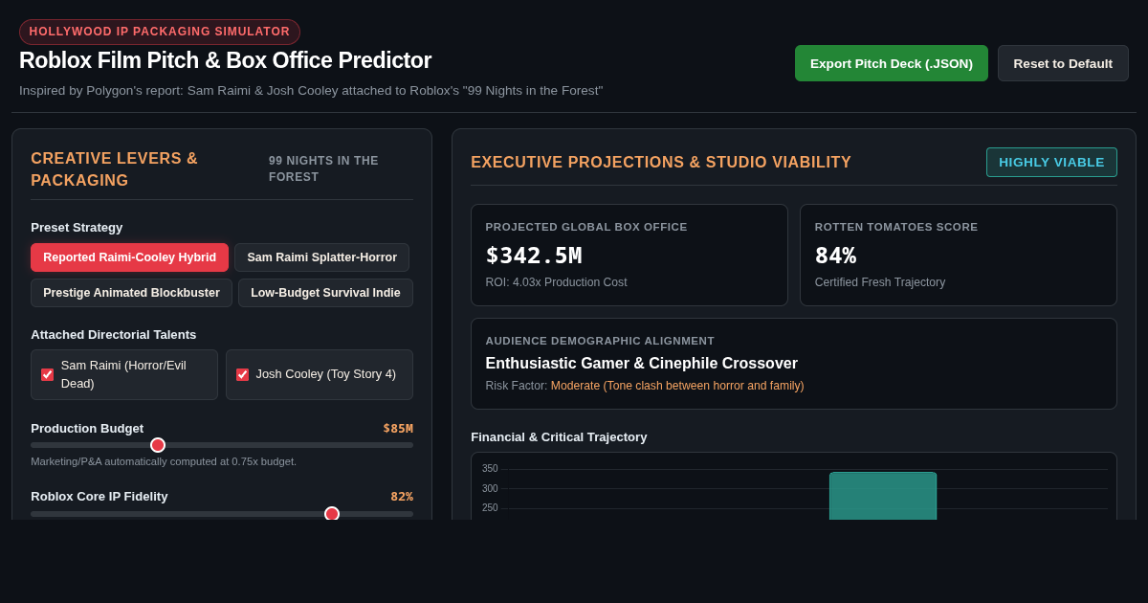This screenshot has height=603, width=1148.
Task: Click Roblox Core IP Fidelity slider handle
Action: pyautogui.click(x=332, y=514)
